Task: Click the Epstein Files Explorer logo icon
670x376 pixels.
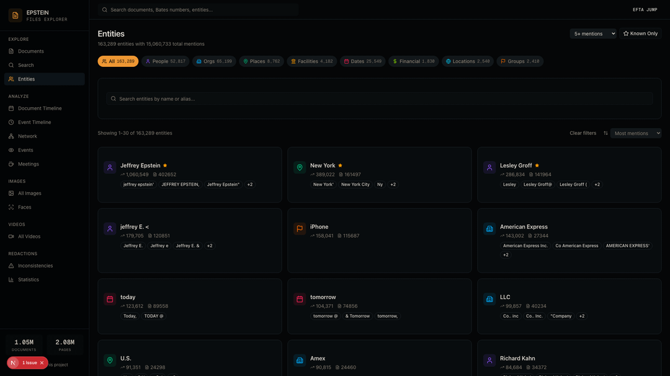Action: pyautogui.click(x=15, y=15)
